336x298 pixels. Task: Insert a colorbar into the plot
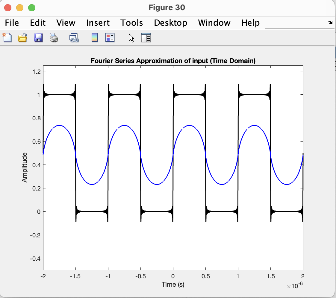click(94, 38)
